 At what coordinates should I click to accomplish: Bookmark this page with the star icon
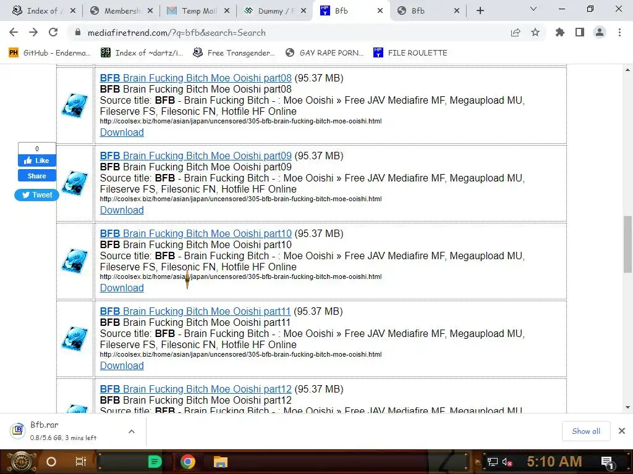(535, 32)
